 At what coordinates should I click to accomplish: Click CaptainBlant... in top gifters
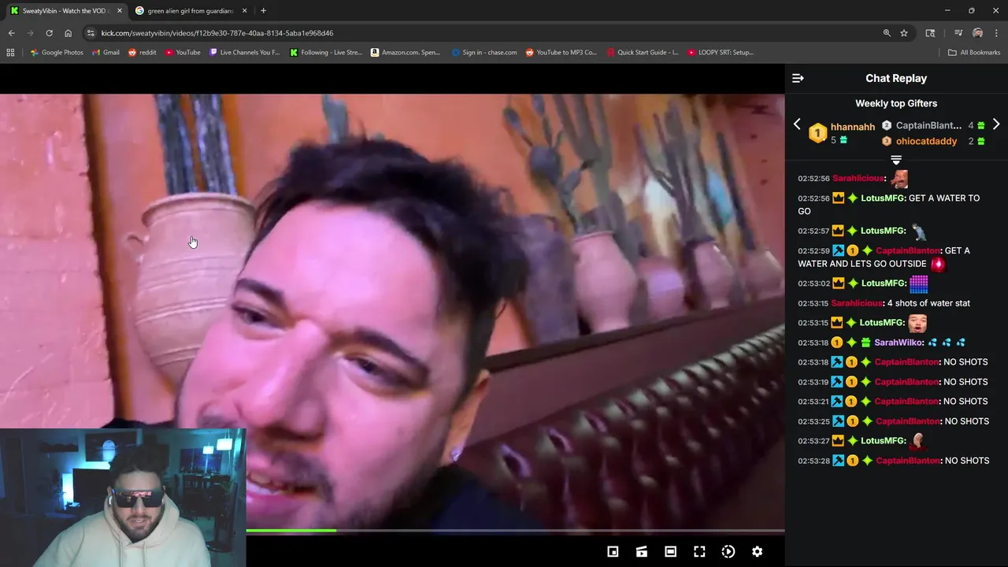click(x=928, y=125)
